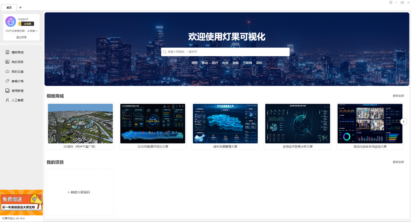The height and width of the screenshot is (222, 411).
Task: Select the 地图 category under search
Action: click(194, 63)
